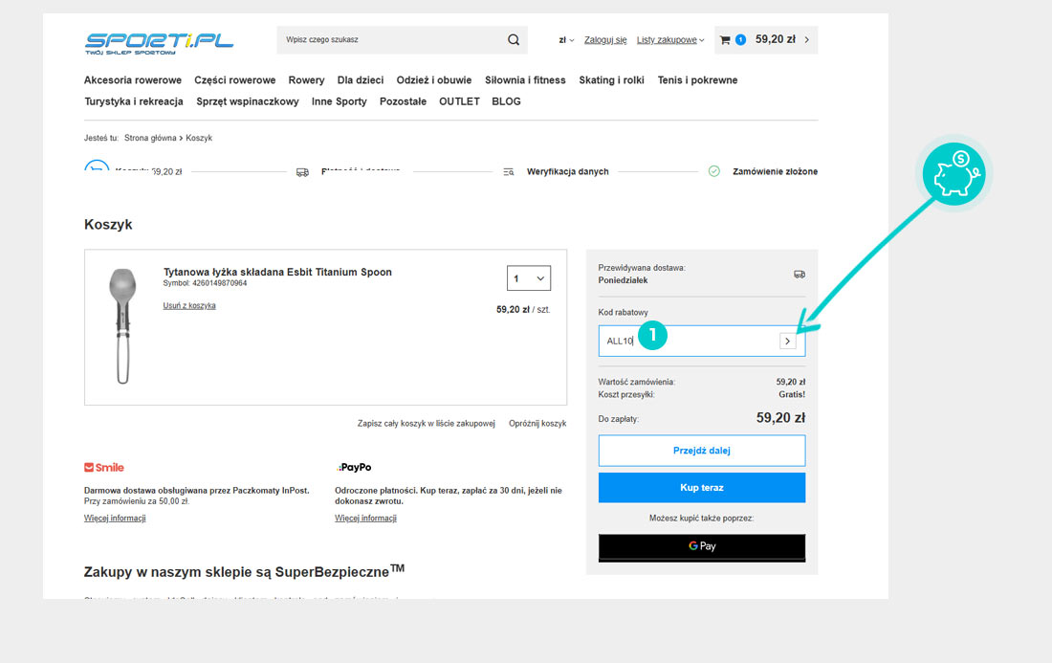
Task: Click the Przejdź dalej button
Action: [701, 451]
